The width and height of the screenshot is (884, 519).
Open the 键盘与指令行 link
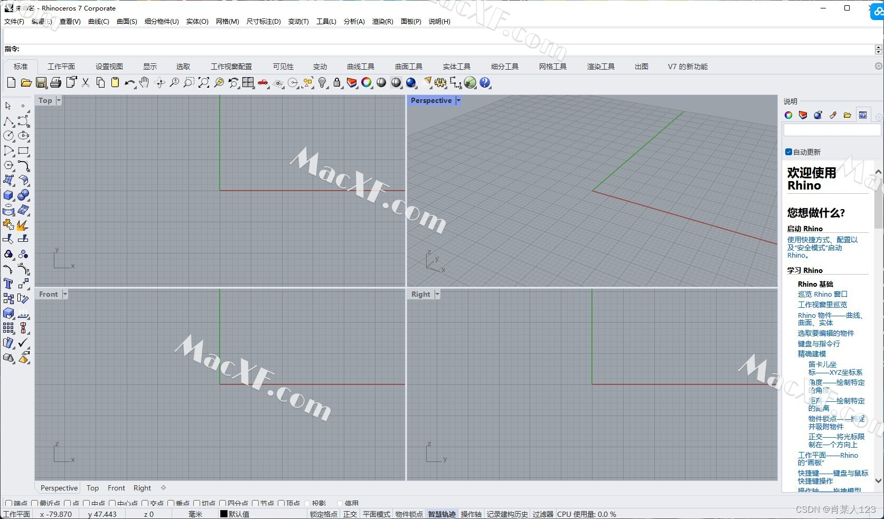pyautogui.click(x=819, y=344)
